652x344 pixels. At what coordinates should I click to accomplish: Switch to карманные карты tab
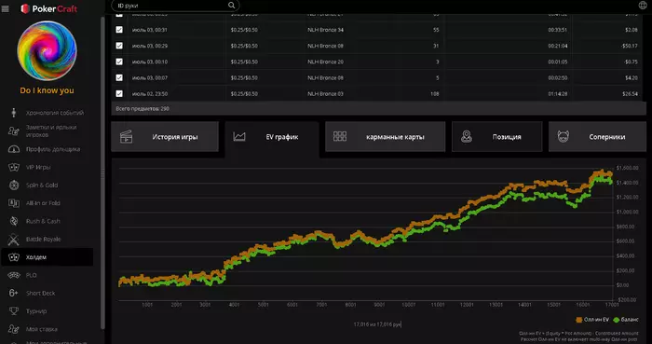tap(385, 136)
